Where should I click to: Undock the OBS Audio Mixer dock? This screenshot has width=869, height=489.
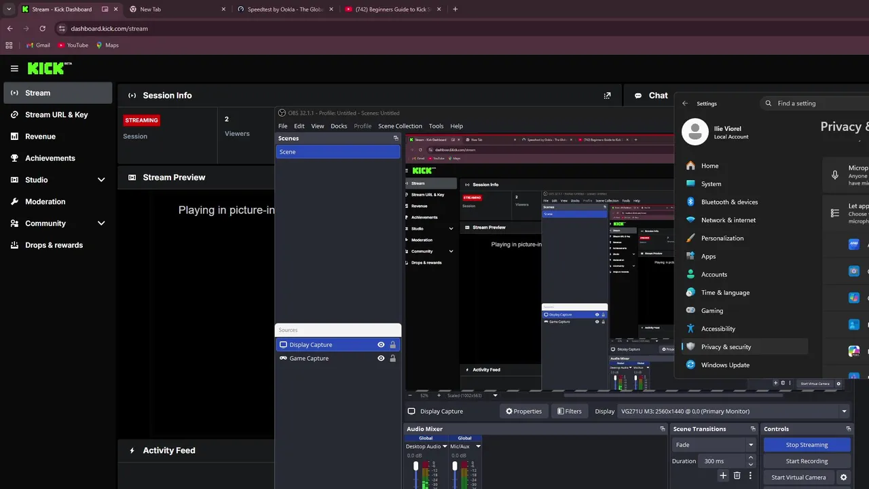(663, 429)
